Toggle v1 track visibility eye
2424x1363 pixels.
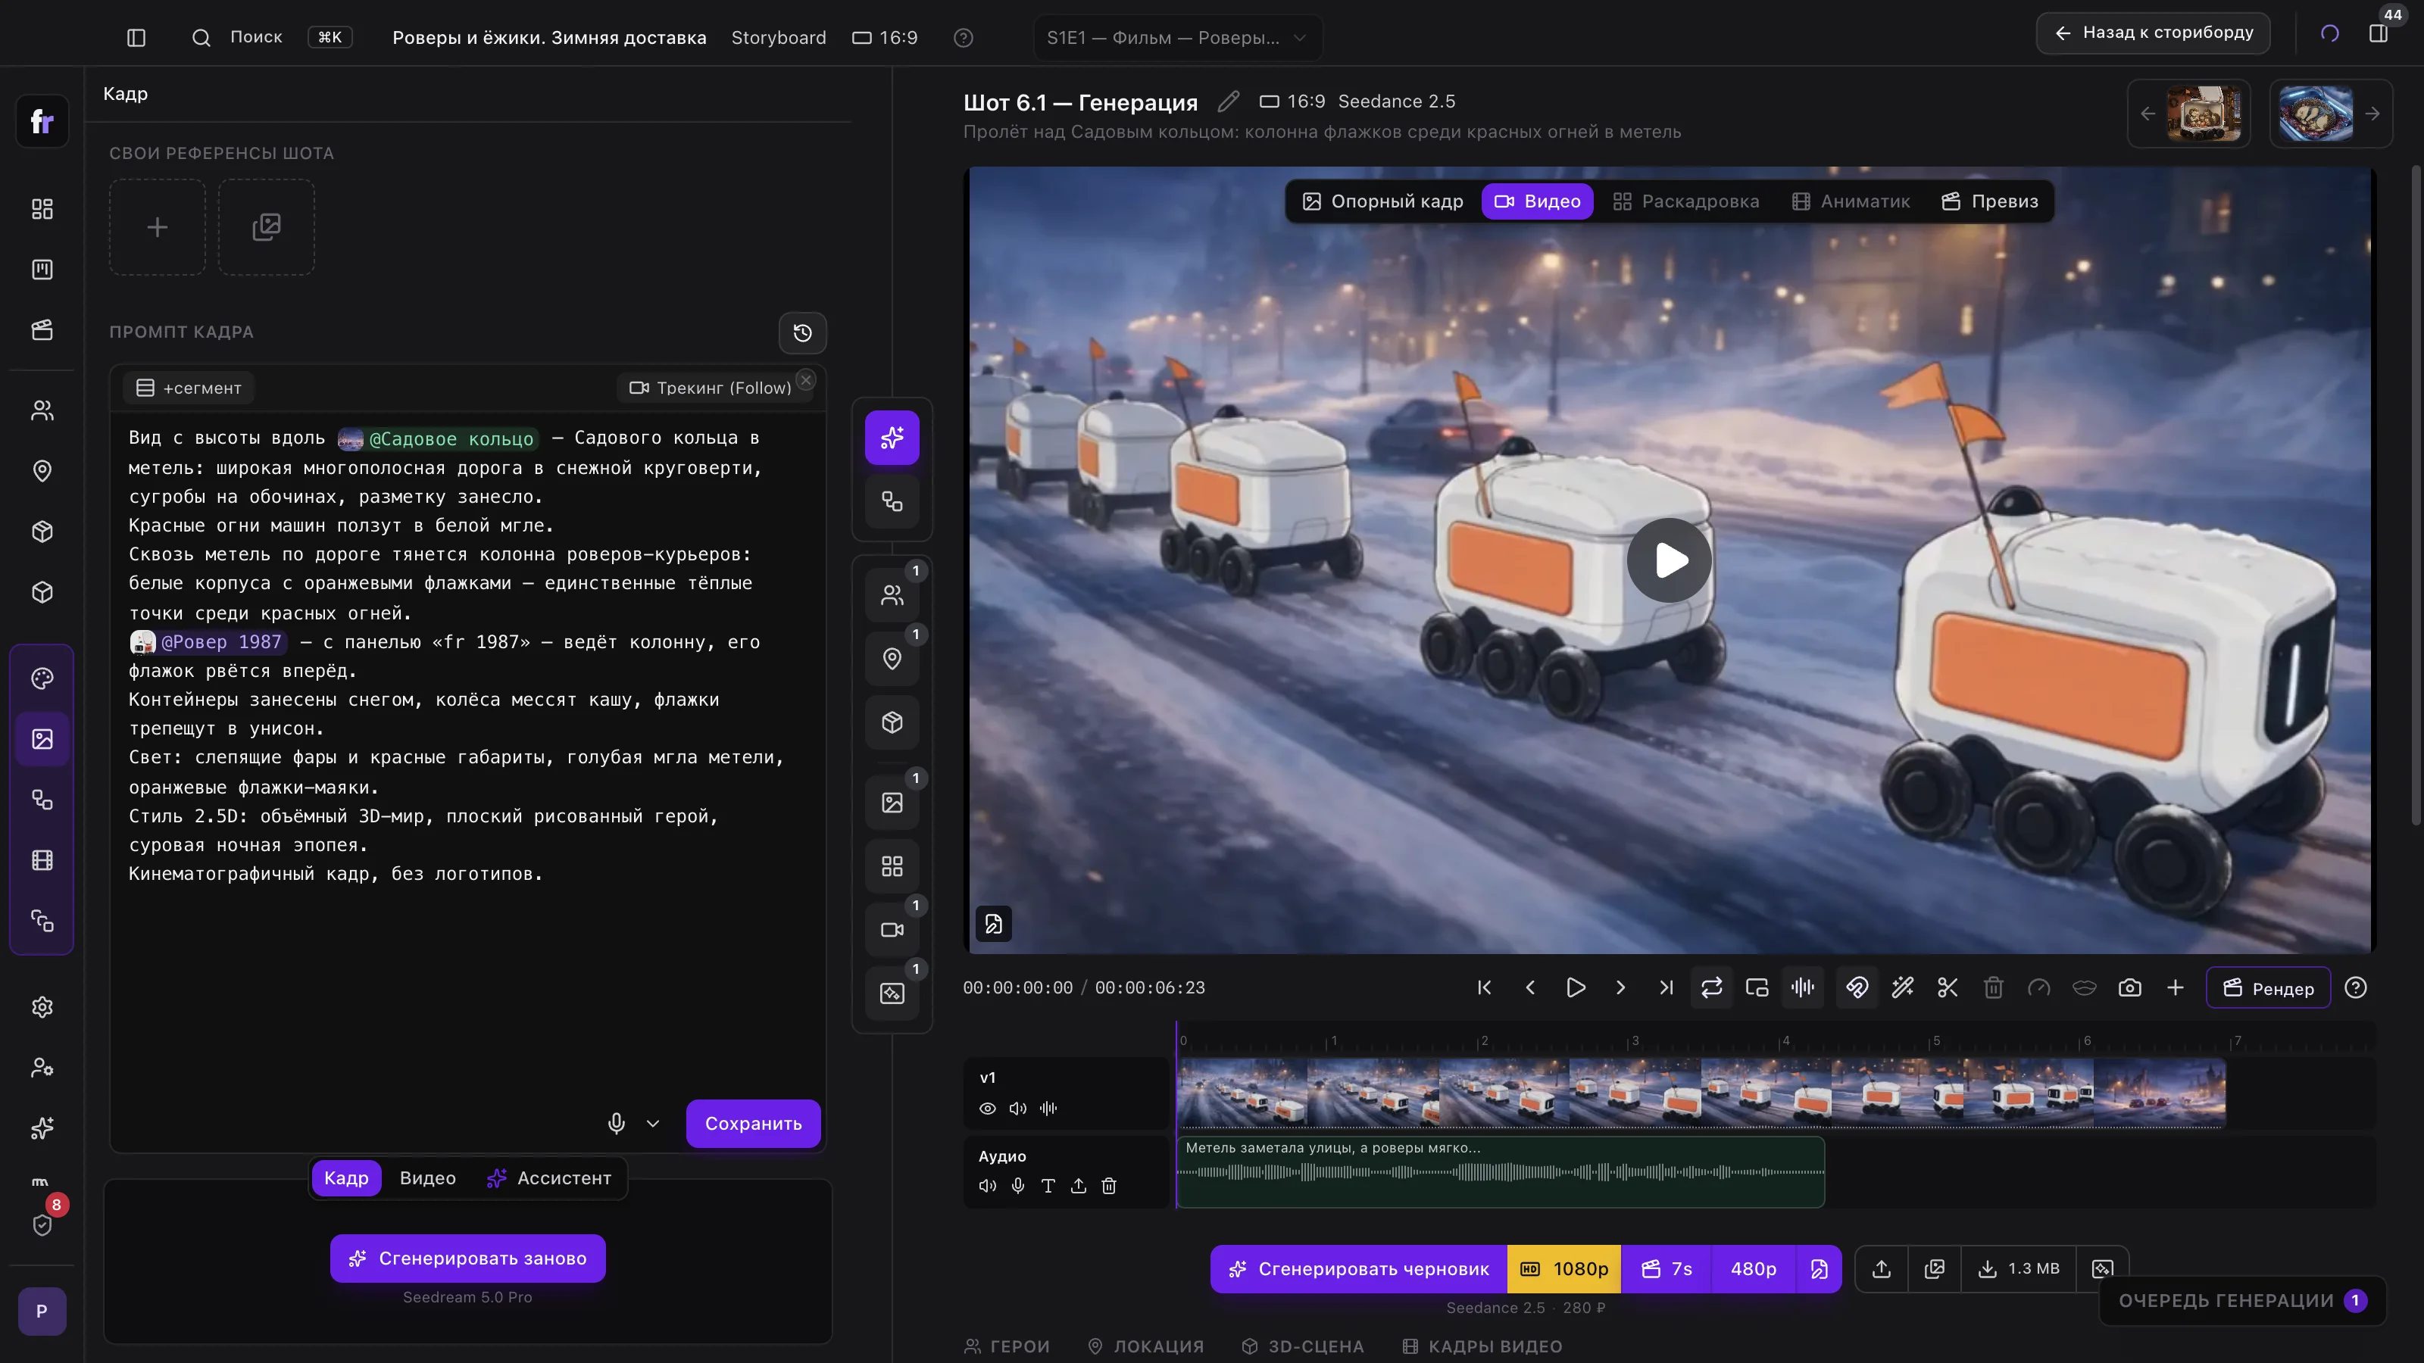point(987,1108)
